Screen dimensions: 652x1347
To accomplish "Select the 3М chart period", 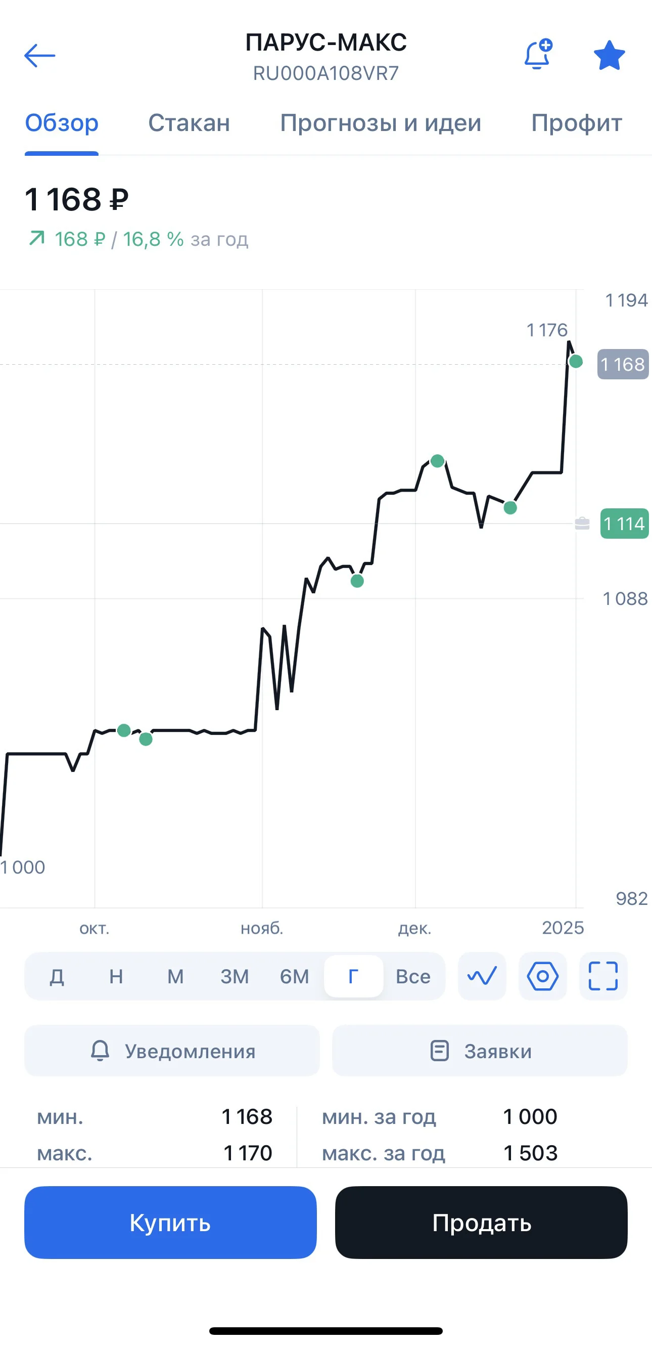I will click(x=235, y=976).
